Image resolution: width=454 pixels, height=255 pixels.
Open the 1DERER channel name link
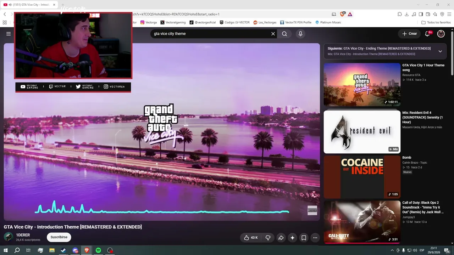click(23, 235)
